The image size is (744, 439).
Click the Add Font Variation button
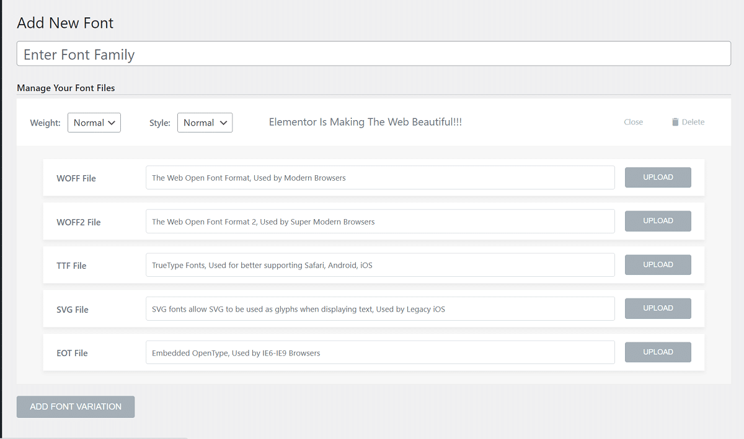coord(76,407)
